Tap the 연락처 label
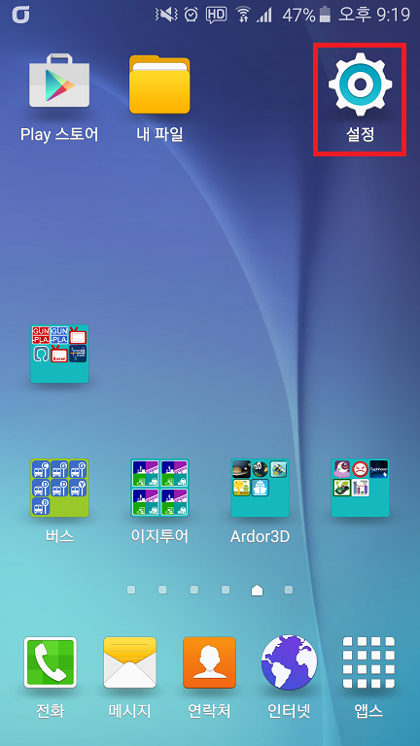 [210, 711]
